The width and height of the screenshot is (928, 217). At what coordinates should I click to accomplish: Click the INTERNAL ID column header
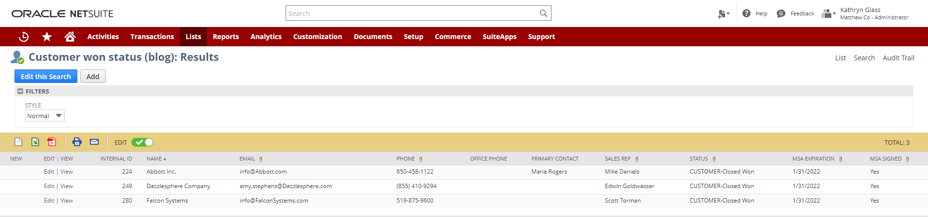tap(116, 159)
